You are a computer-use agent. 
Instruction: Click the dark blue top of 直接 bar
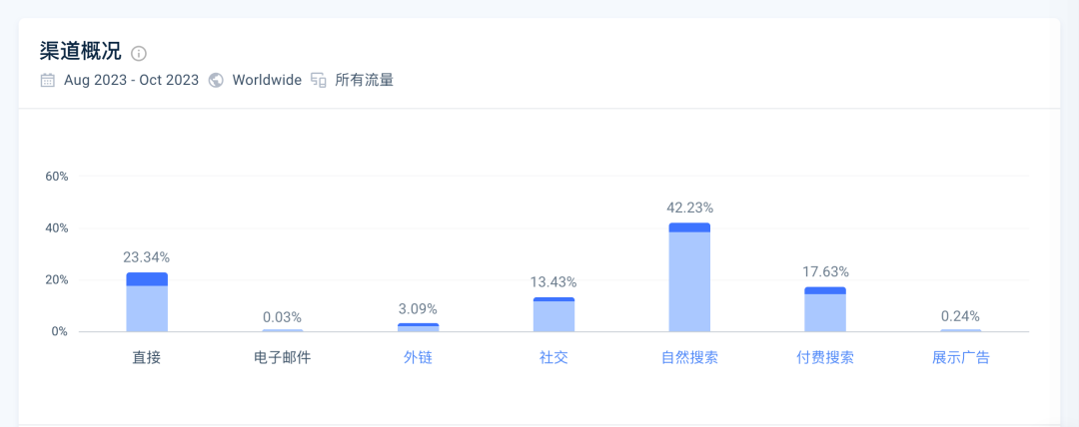point(147,279)
